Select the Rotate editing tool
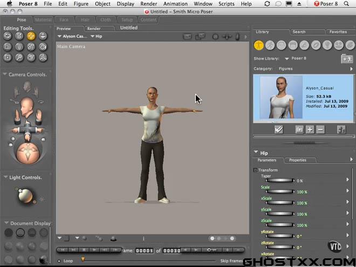Image resolution: width=356 pixels, height=267 pixels. click(x=8, y=36)
